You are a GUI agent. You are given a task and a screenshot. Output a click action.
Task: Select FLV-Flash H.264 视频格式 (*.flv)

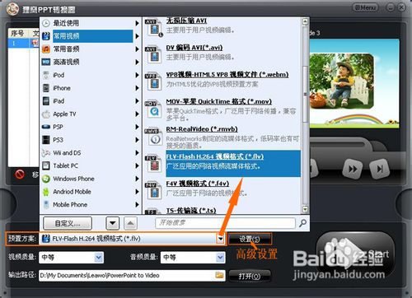pos(233,164)
